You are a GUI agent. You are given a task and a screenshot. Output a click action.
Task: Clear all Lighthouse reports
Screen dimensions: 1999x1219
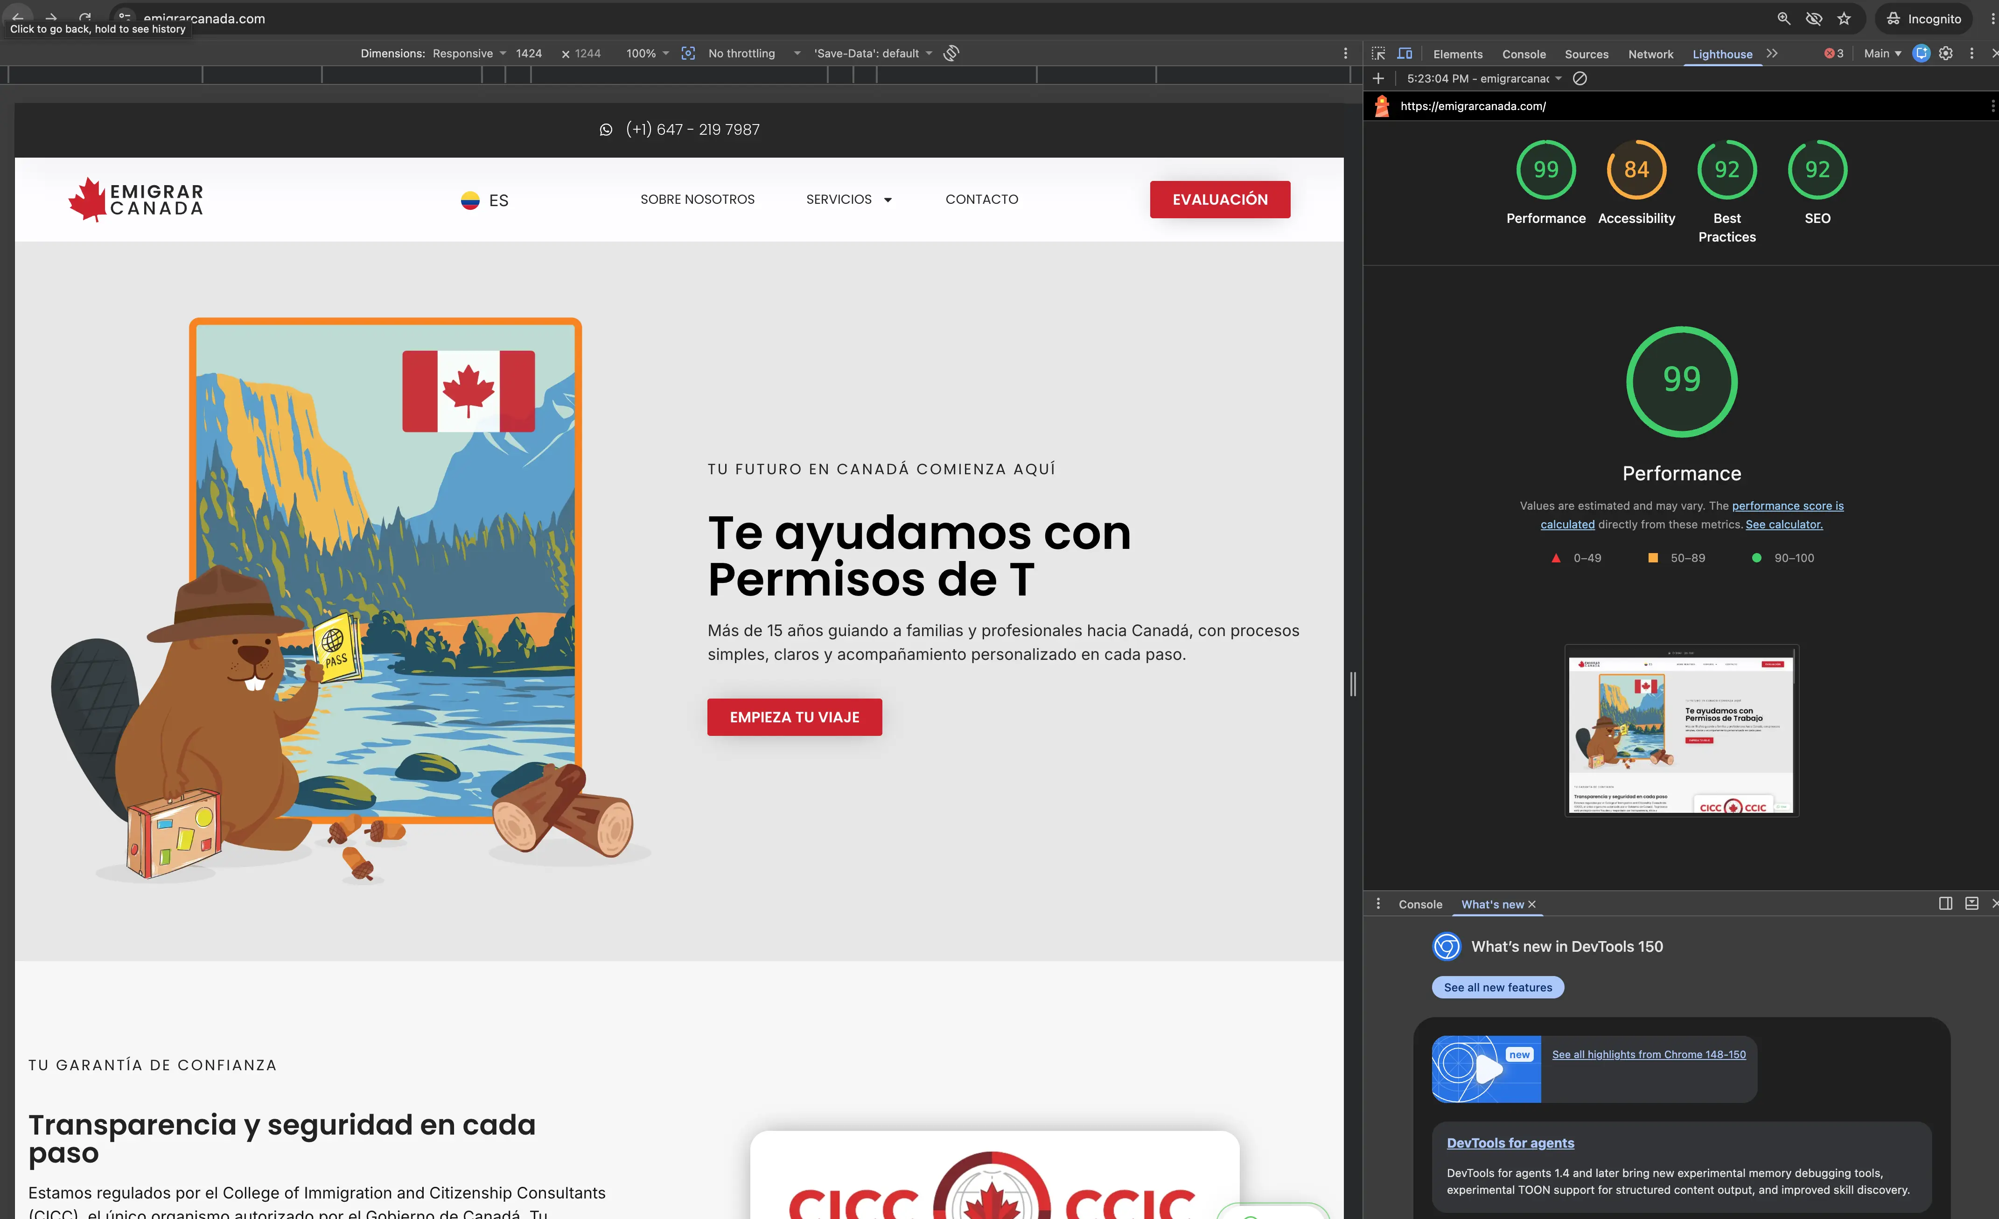click(x=1580, y=79)
